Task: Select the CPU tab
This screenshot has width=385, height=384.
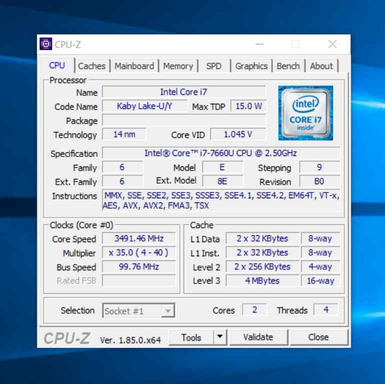Action: [x=57, y=65]
